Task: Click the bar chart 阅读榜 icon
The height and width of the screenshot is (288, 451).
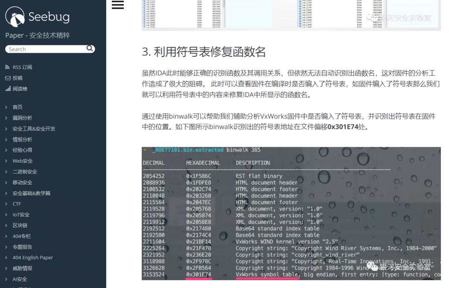Action: coord(7,88)
